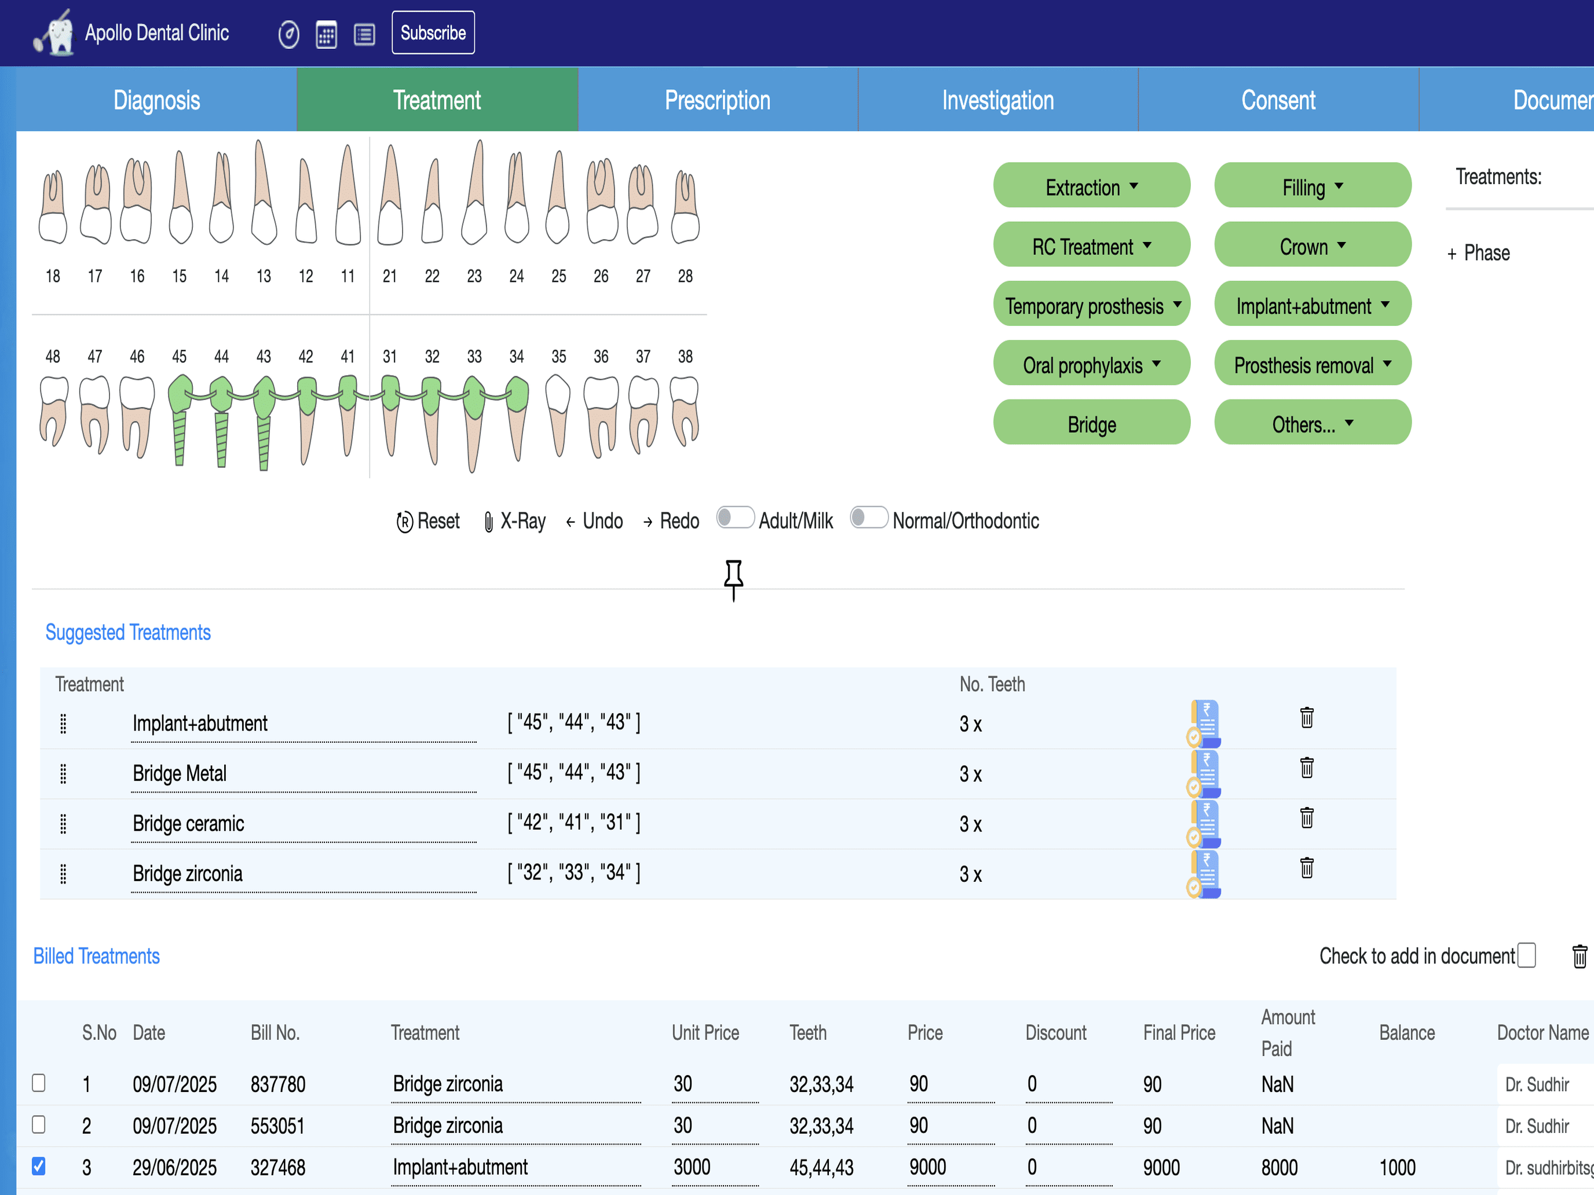Switch to the Documents tab
1594x1195 pixels.
tap(1507, 100)
